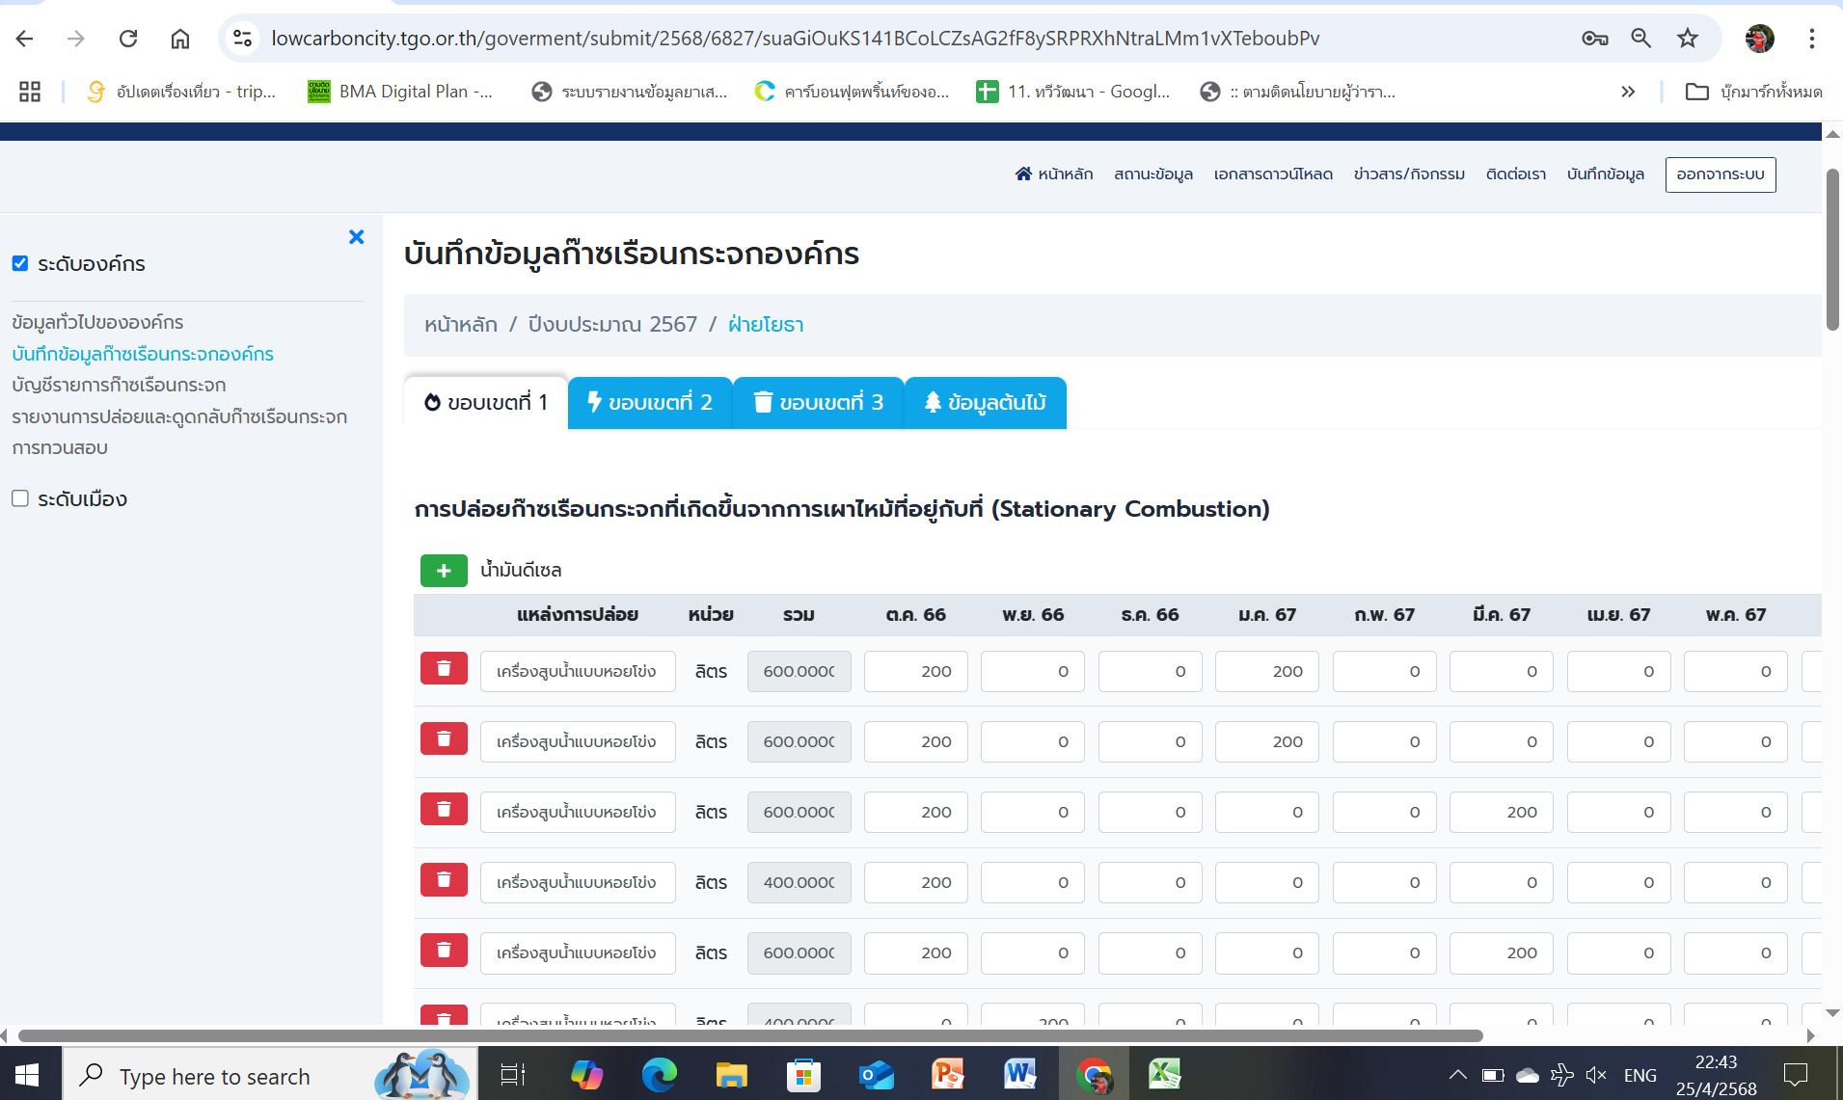Click the ออกจากระบบ logout button
1843x1100 pixels.
[1721, 174]
